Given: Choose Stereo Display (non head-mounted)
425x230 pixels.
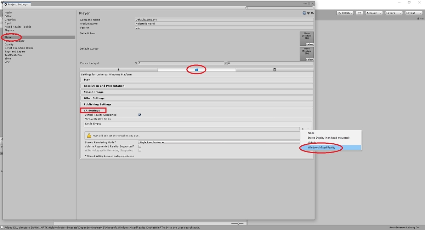Looking at the screenshot, I should pyautogui.click(x=331, y=138).
